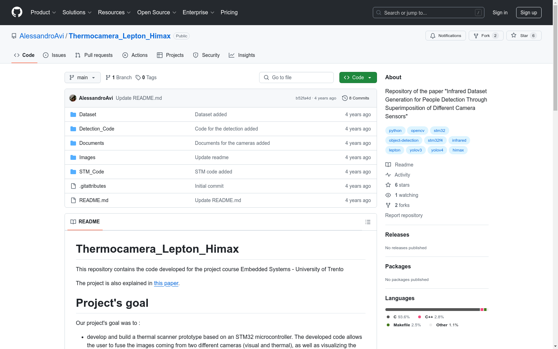Open the Detection_Code folder

[x=97, y=129]
